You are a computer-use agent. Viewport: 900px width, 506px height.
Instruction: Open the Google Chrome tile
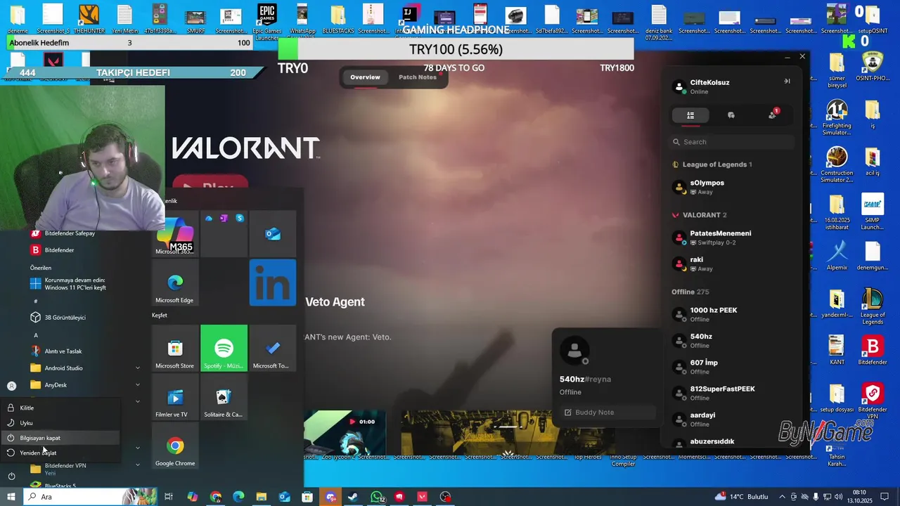(175, 446)
